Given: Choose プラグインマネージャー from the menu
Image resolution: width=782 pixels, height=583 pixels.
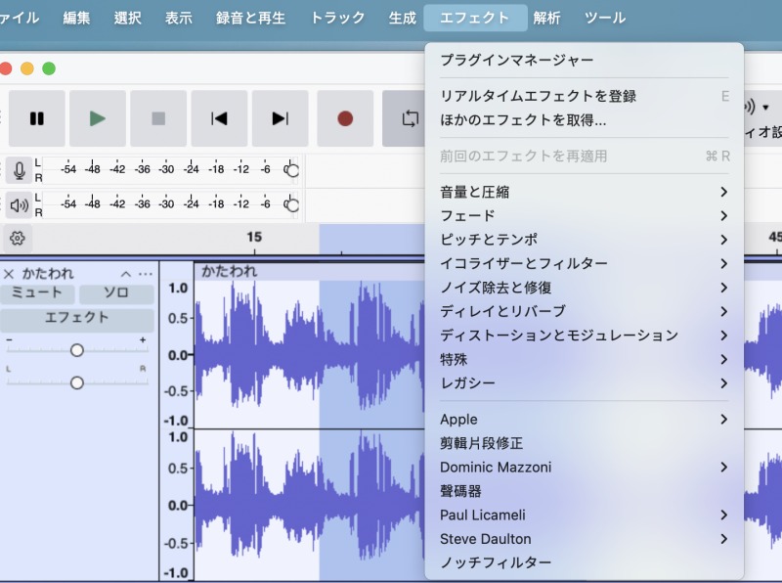Looking at the screenshot, I should tap(584, 61).
